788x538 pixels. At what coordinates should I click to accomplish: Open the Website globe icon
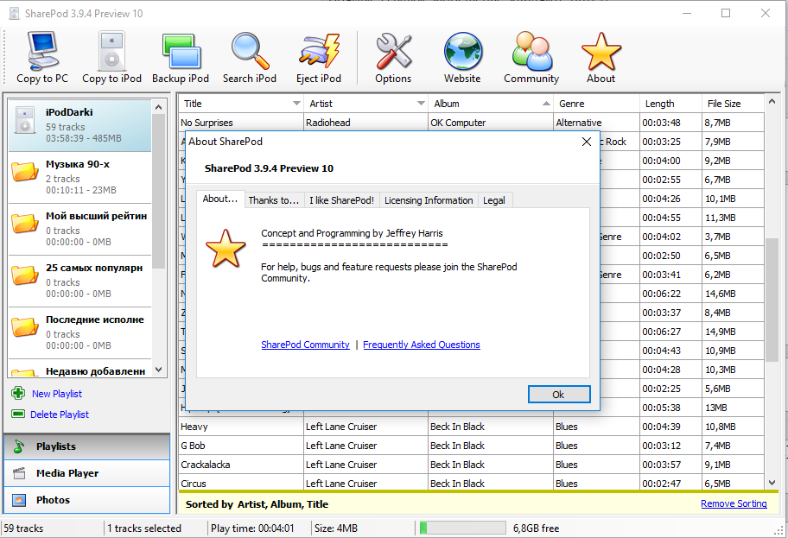(x=462, y=53)
